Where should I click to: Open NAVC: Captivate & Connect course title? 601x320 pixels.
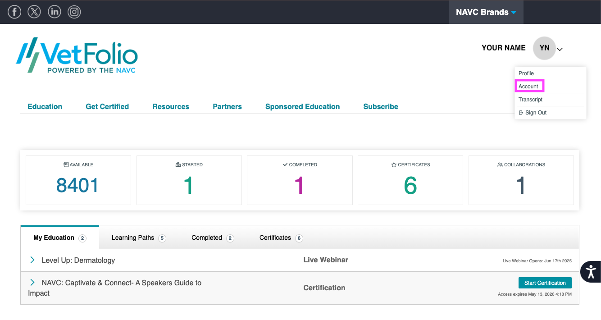115,288
